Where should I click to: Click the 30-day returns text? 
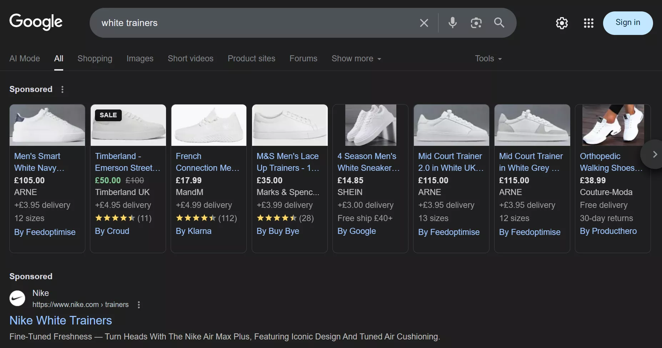tap(606, 218)
